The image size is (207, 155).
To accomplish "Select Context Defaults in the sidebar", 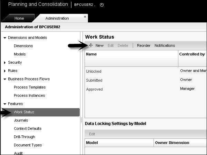I will pos(28,128).
